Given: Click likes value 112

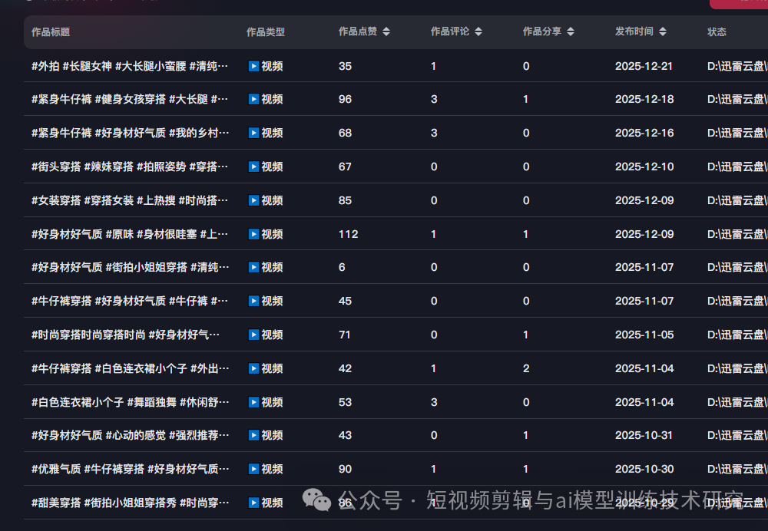Looking at the screenshot, I should point(348,235).
